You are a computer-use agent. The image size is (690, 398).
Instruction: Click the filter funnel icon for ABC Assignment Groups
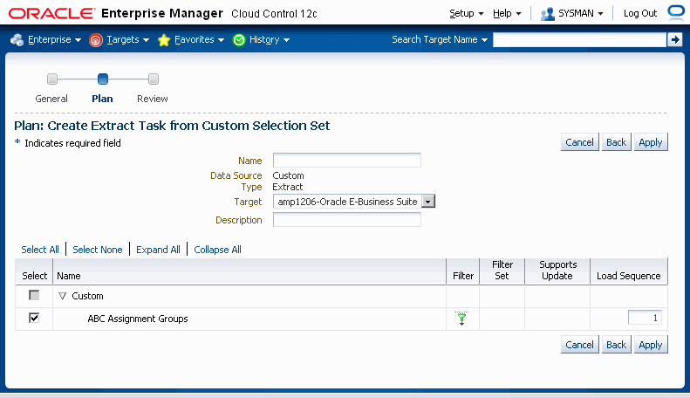(x=461, y=319)
